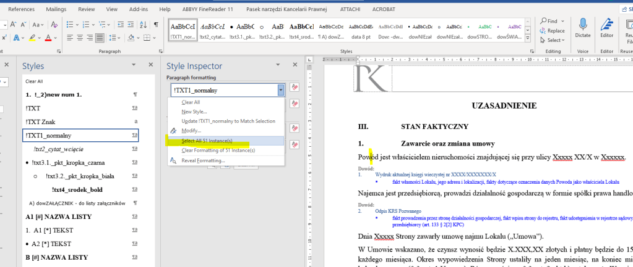Toggle Align Left alignment

pyautogui.click(x=70, y=38)
